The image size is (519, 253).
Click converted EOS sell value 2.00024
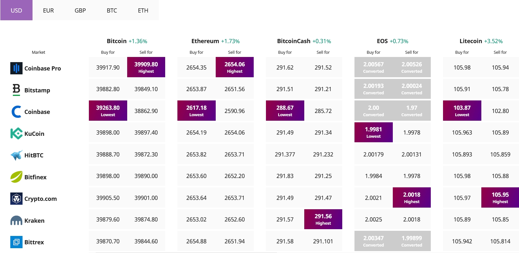tap(412, 89)
